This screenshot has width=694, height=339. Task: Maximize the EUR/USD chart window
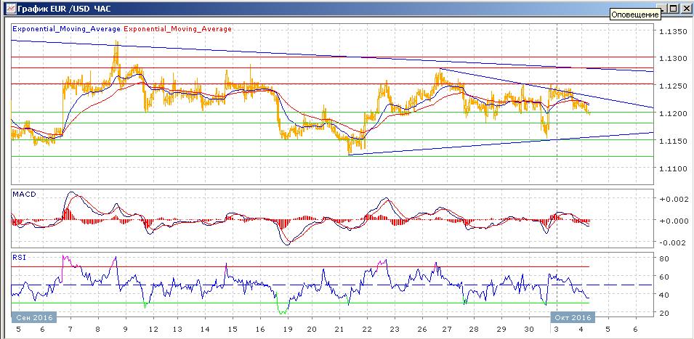pyautogui.click(x=673, y=8)
